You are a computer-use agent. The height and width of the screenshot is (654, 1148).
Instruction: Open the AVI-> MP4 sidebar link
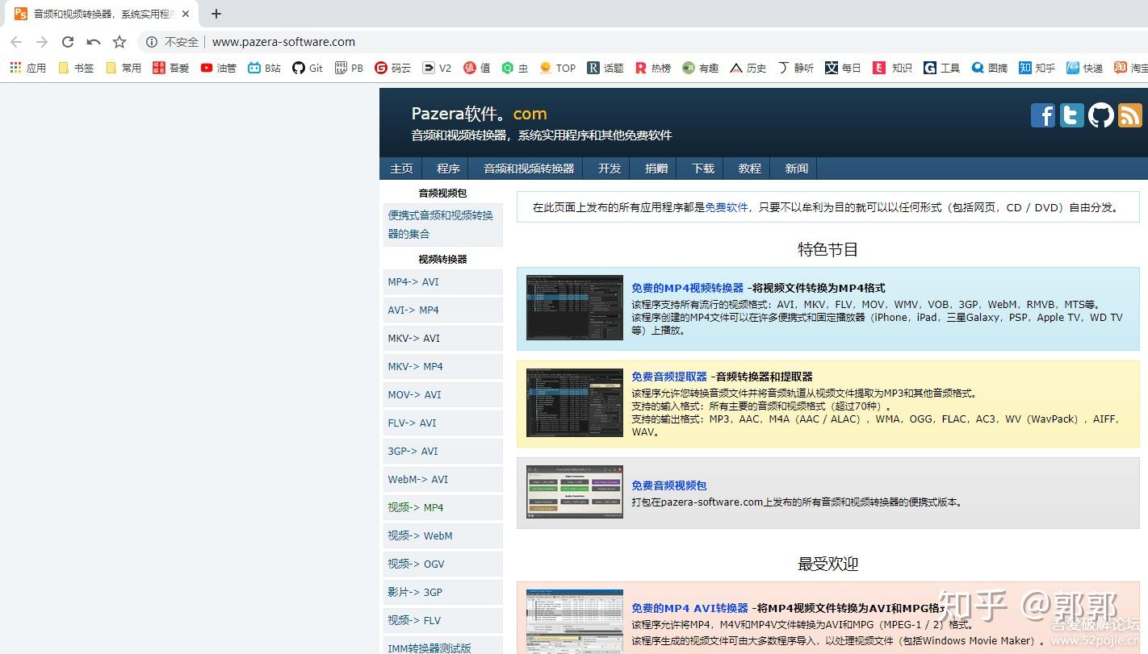442,310
